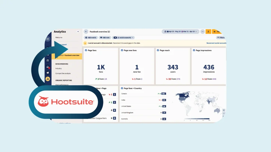The width and height of the screenshot is (271, 152).
Task: Open the three-dot more options menu
Action: [x=202, y=32]
